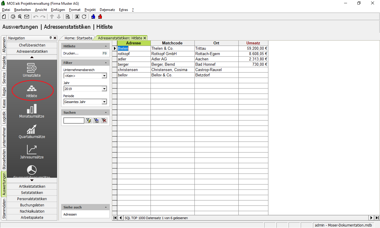
Task: Click the red puzzle piece icon
Action: [x=100, y=17]
